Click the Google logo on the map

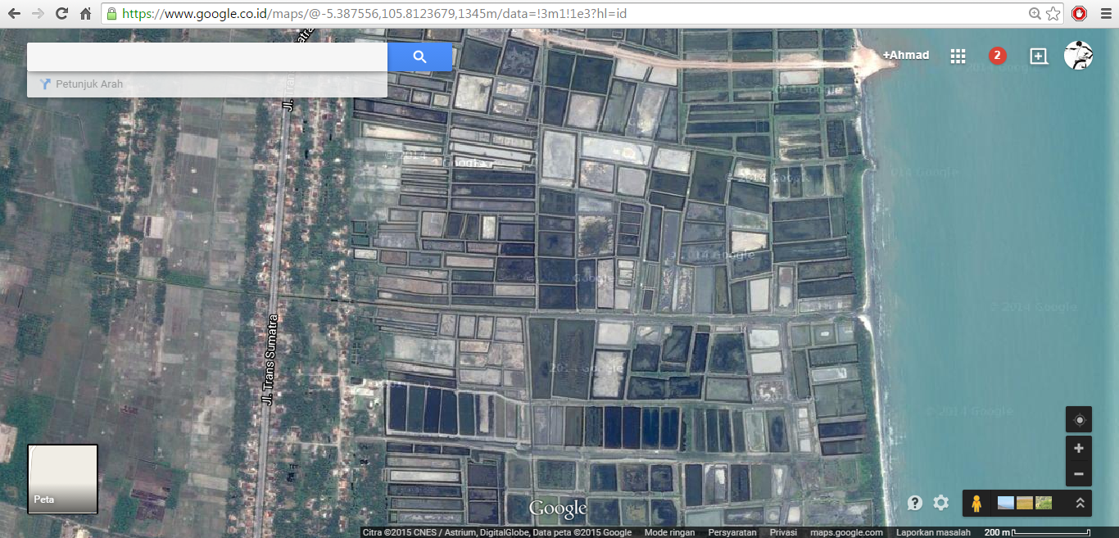point(558,509)
